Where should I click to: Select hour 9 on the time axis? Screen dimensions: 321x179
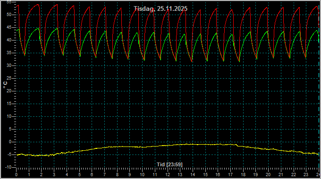(130, 175)
